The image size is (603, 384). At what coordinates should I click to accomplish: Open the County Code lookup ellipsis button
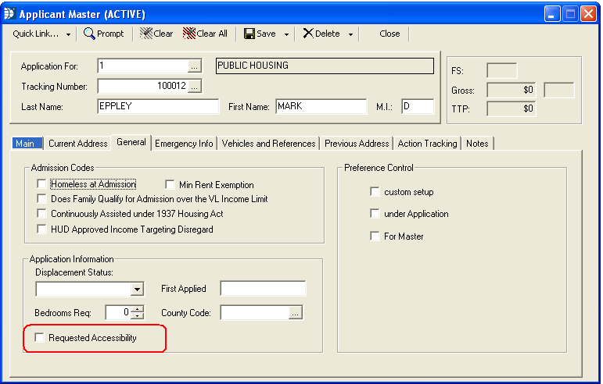click(295, 313)
